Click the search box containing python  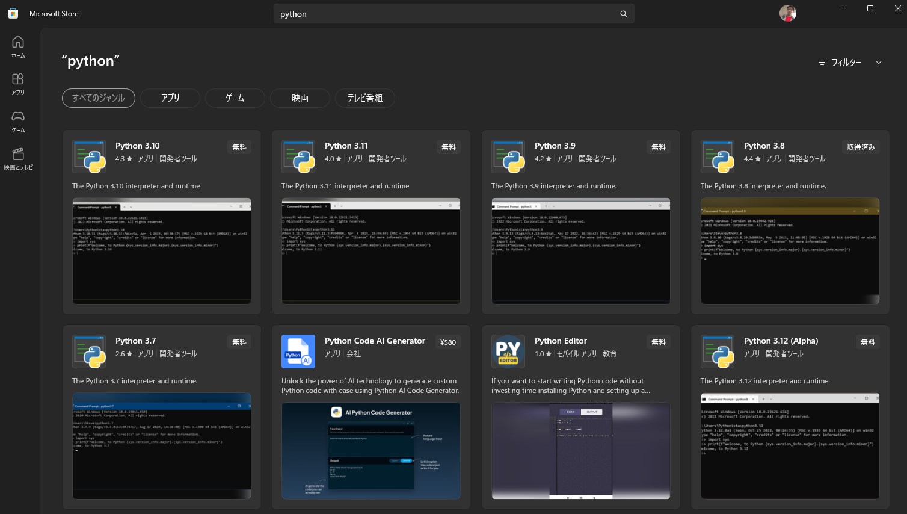click(445, 14)
